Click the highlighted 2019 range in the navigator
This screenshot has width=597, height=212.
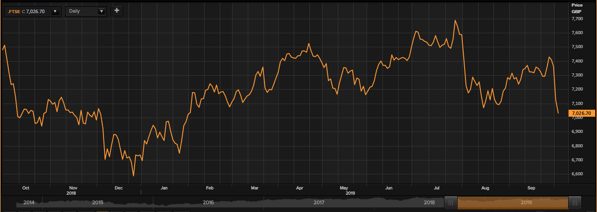(x=513, y=202)
